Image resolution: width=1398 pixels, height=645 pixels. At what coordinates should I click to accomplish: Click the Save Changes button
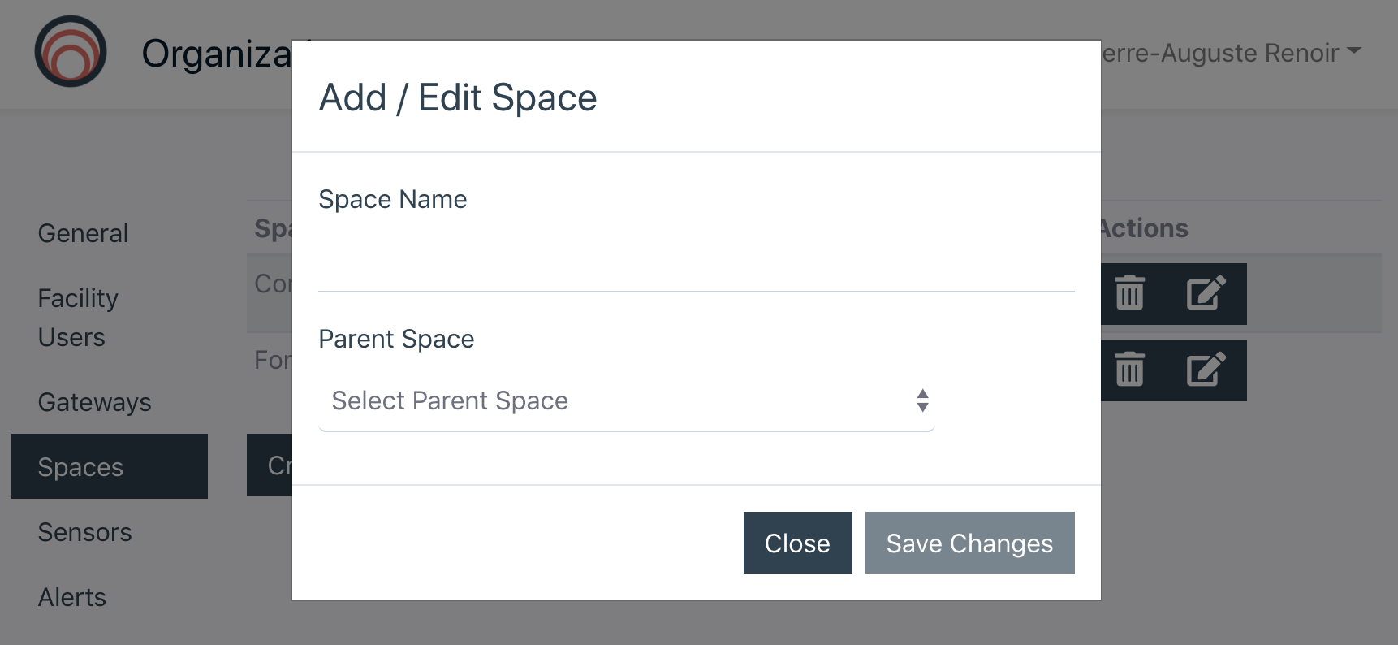969,543
